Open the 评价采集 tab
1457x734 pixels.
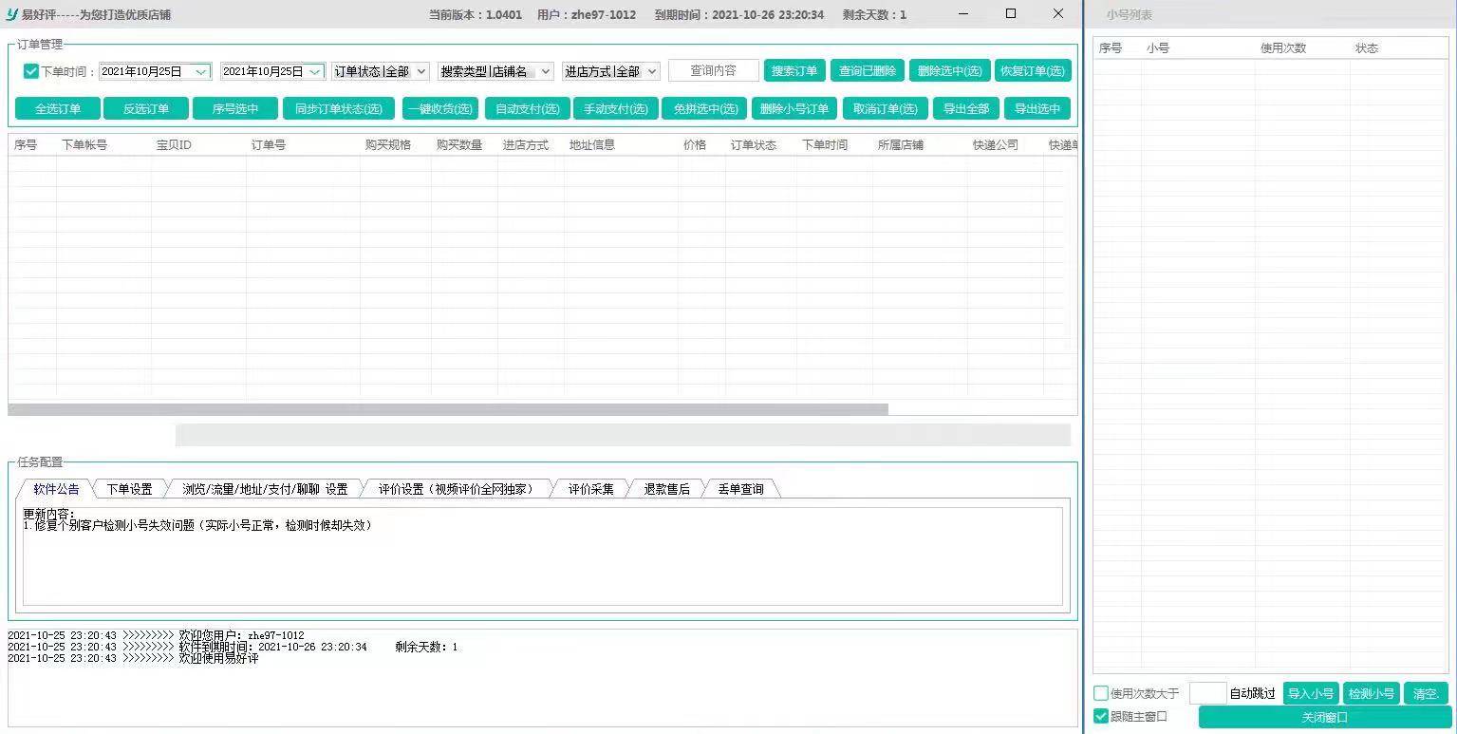click(590, 489)
